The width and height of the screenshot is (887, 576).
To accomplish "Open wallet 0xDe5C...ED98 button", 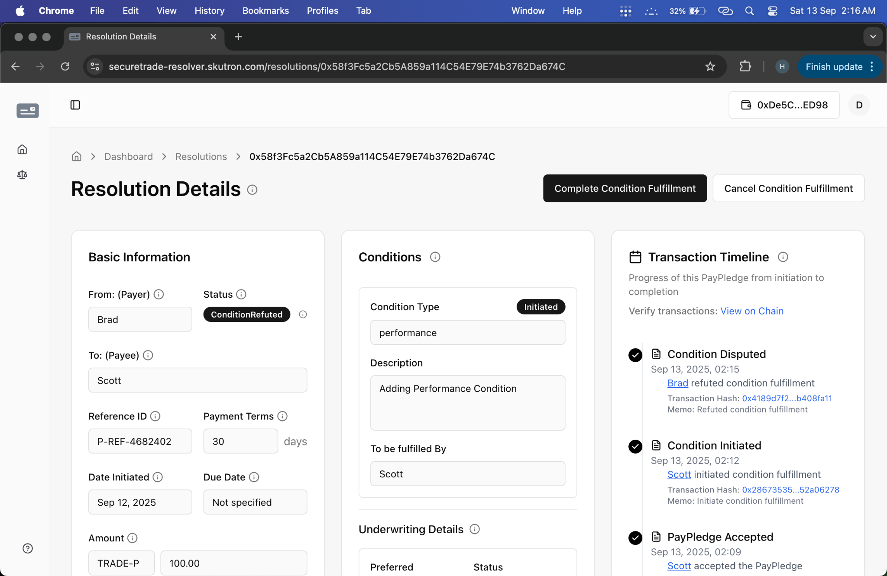I will coord(784,105).
